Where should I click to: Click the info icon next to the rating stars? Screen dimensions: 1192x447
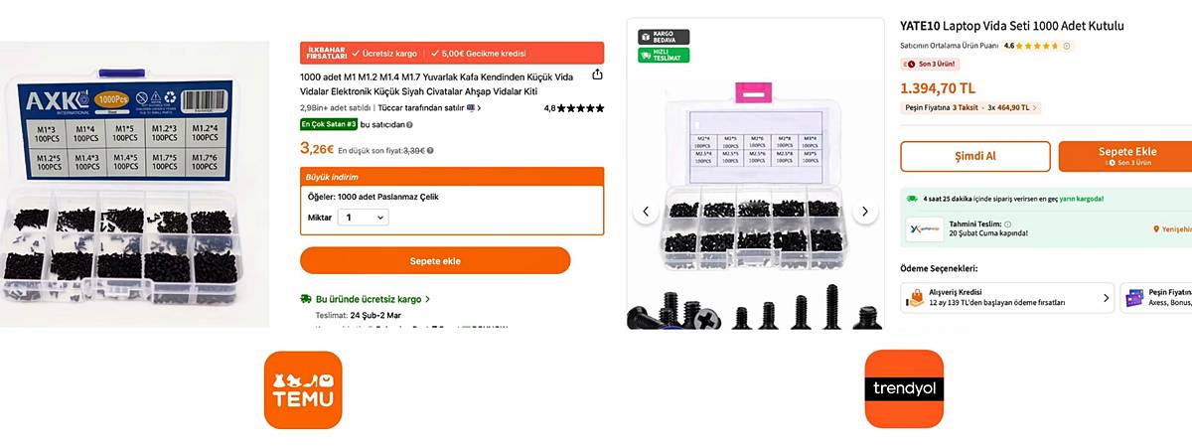click(x=1068, y=46)
